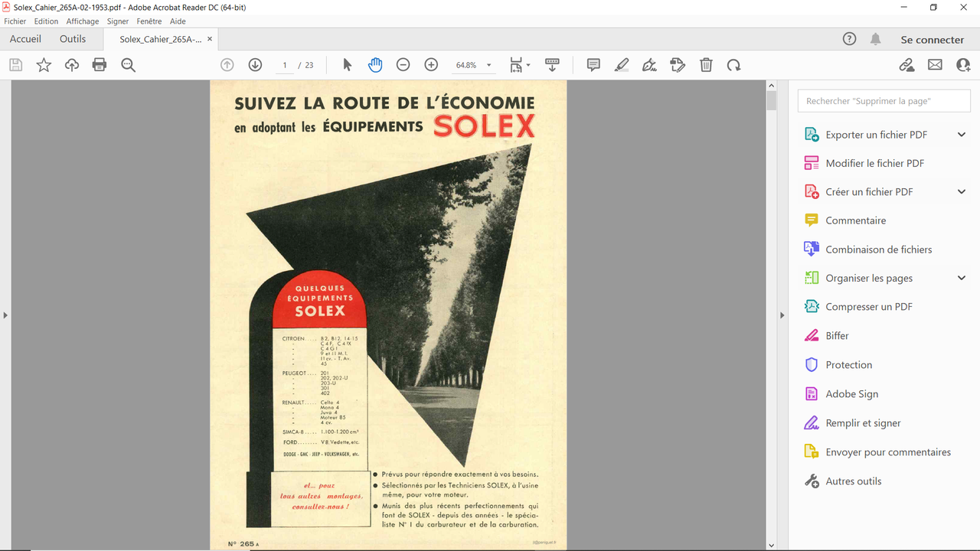
Task: Go to previous page arrow
Action: [x=227, y=65]
